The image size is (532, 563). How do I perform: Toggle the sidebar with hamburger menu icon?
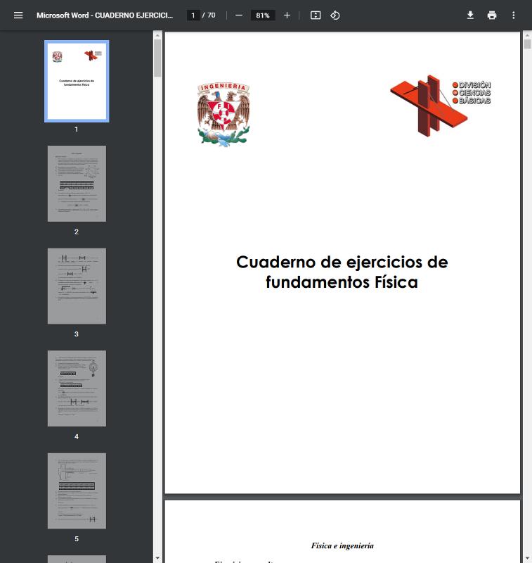click(18, 15)
